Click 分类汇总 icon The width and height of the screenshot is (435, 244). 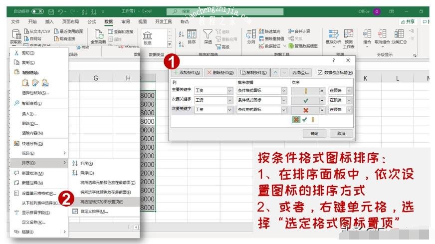coord(399,34)
